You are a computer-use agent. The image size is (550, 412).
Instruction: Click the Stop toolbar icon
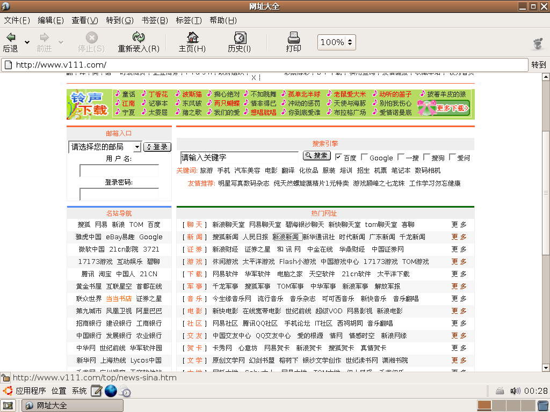91,38
